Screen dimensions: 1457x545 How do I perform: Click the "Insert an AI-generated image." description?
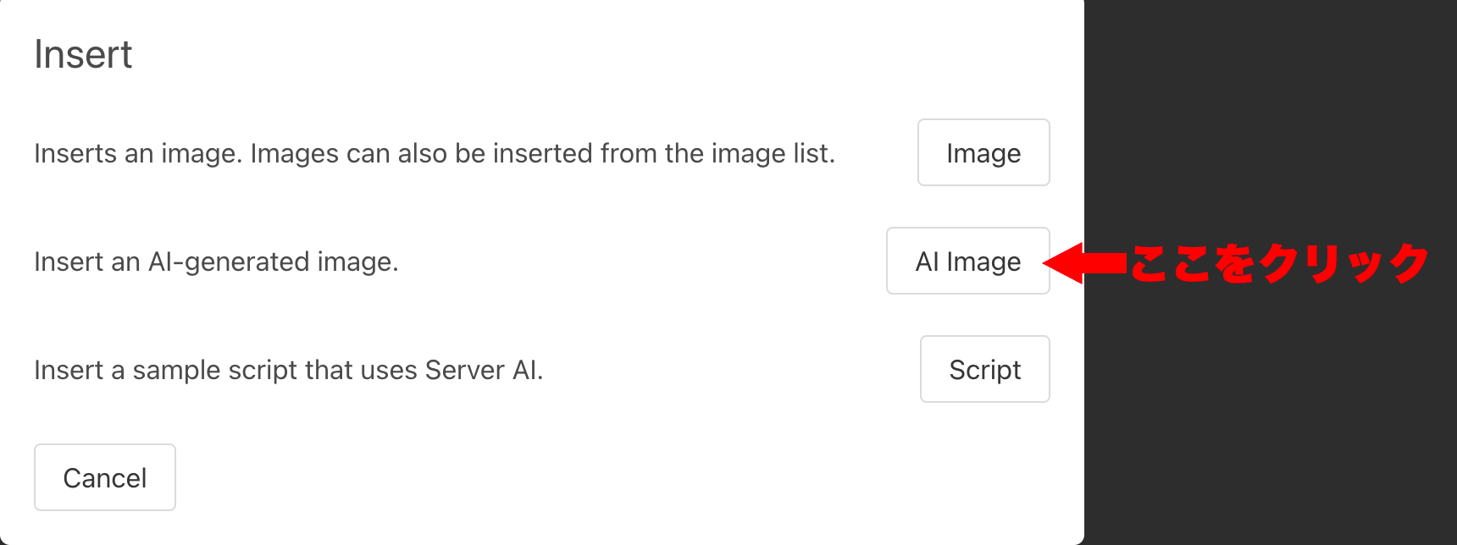point(216,261)
